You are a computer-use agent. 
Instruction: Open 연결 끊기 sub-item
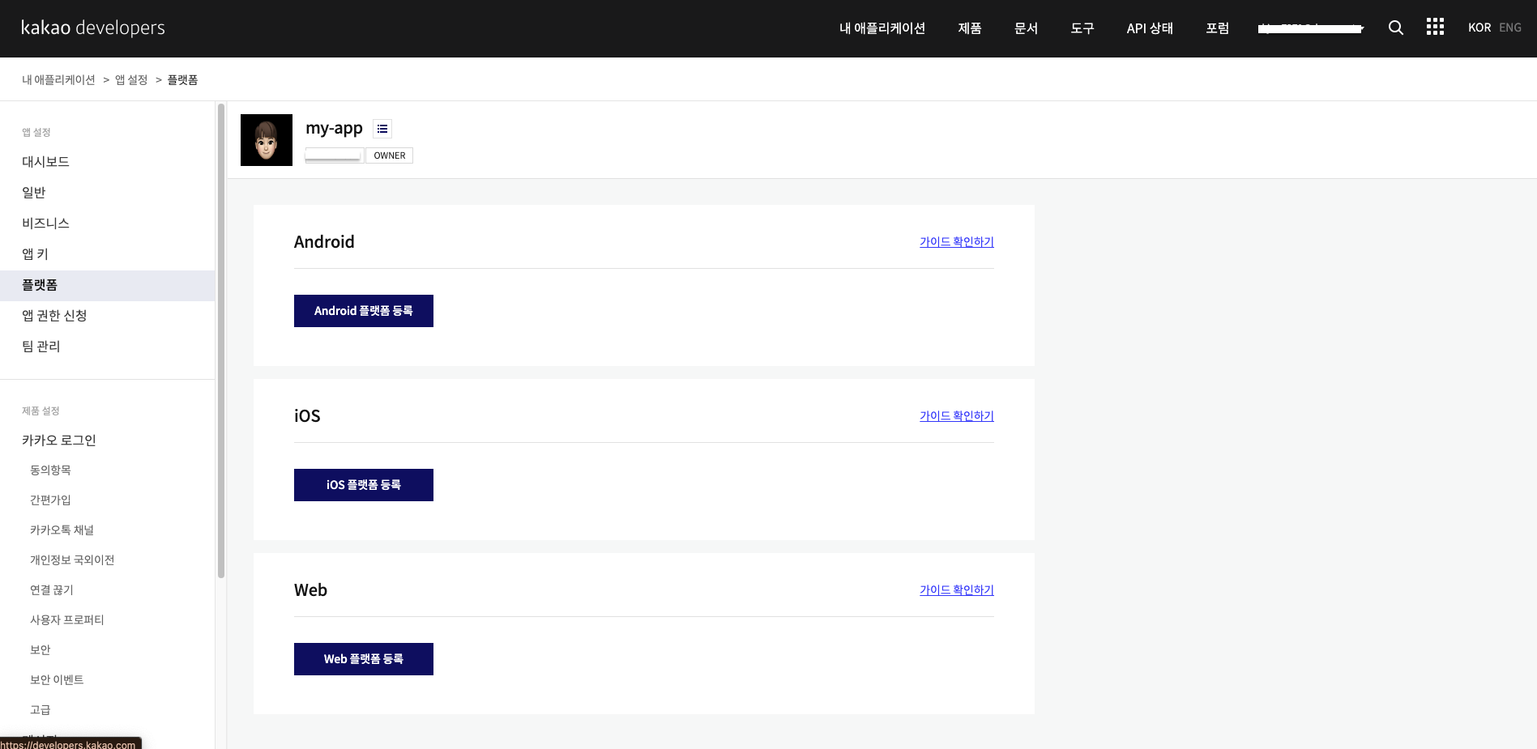pos(52,590)
